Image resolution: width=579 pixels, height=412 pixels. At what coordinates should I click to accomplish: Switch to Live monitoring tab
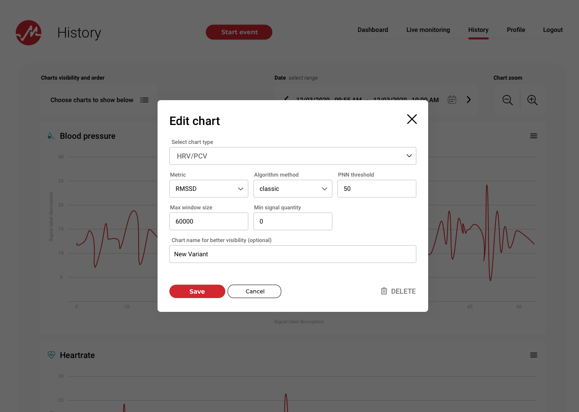tap(428, 30)
